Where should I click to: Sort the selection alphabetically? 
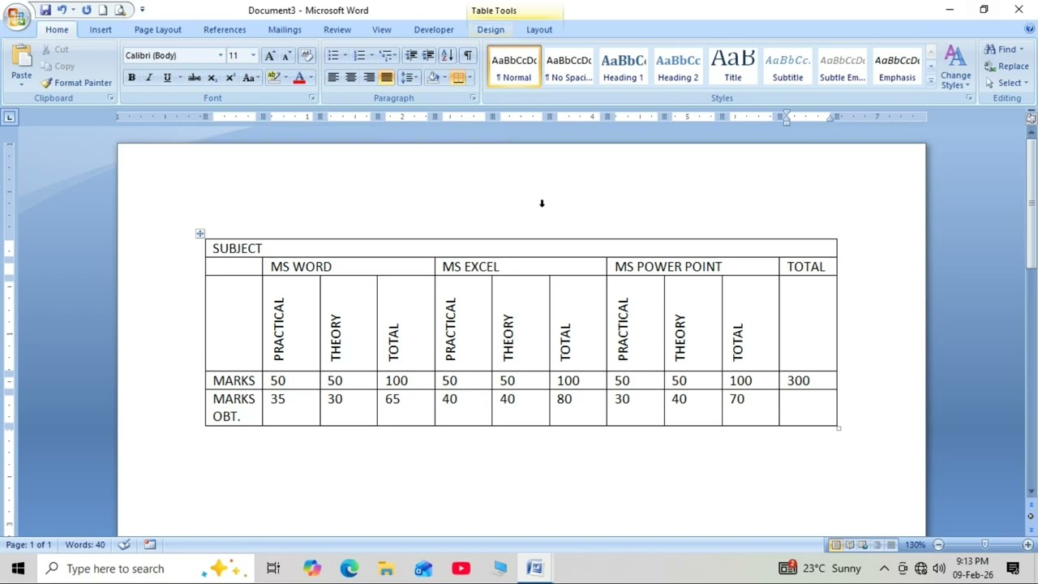(447, 55)
